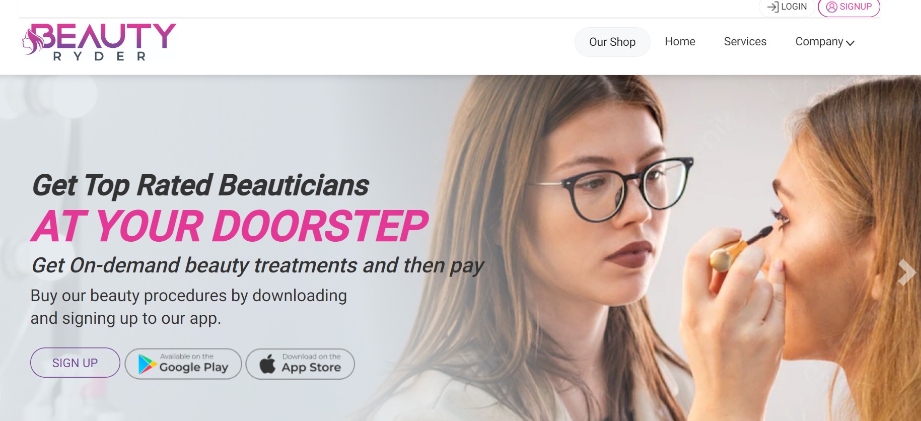This screenshot has height=421, width=921.
Task: Open the Company menu
Action: [825, 42]
